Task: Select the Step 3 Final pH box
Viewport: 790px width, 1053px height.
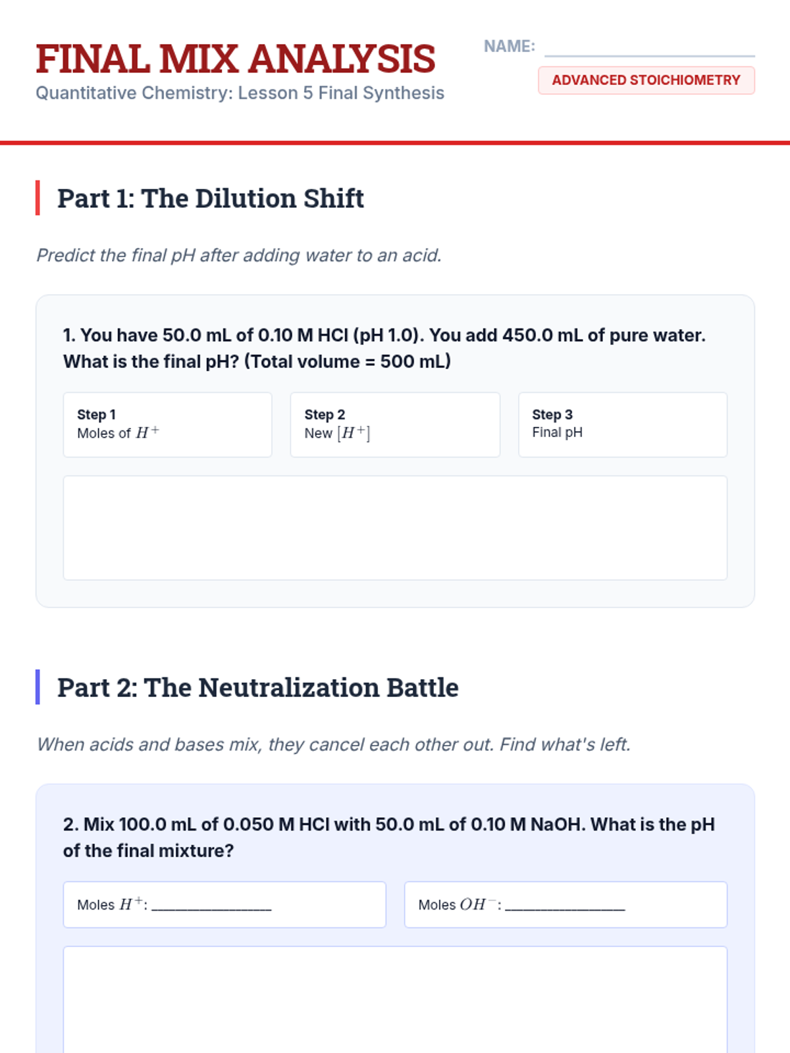Action: 622,424
